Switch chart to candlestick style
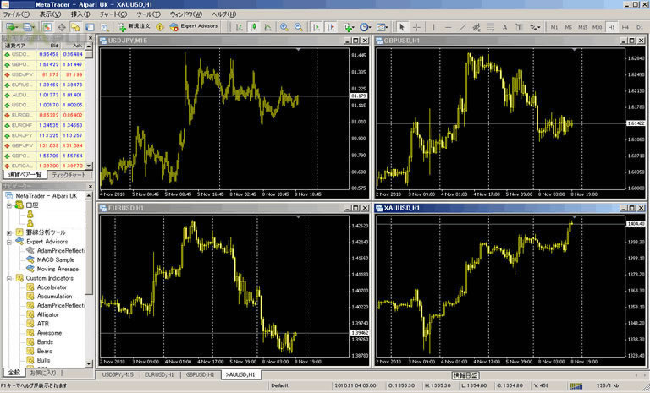This screenshot has height=393, width=650. click(253, 27)
